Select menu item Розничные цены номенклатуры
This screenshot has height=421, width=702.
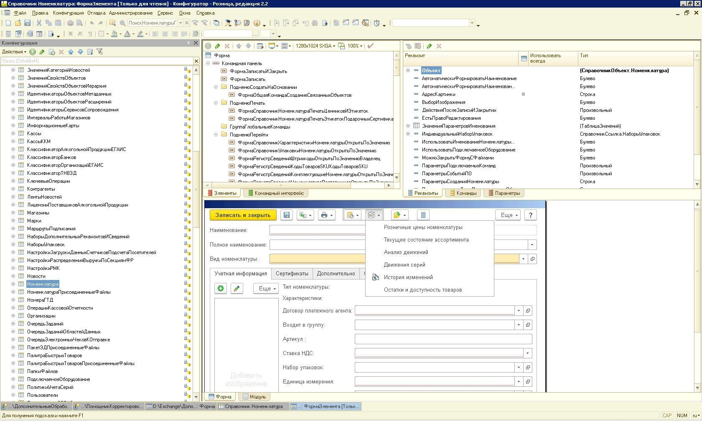430,227
